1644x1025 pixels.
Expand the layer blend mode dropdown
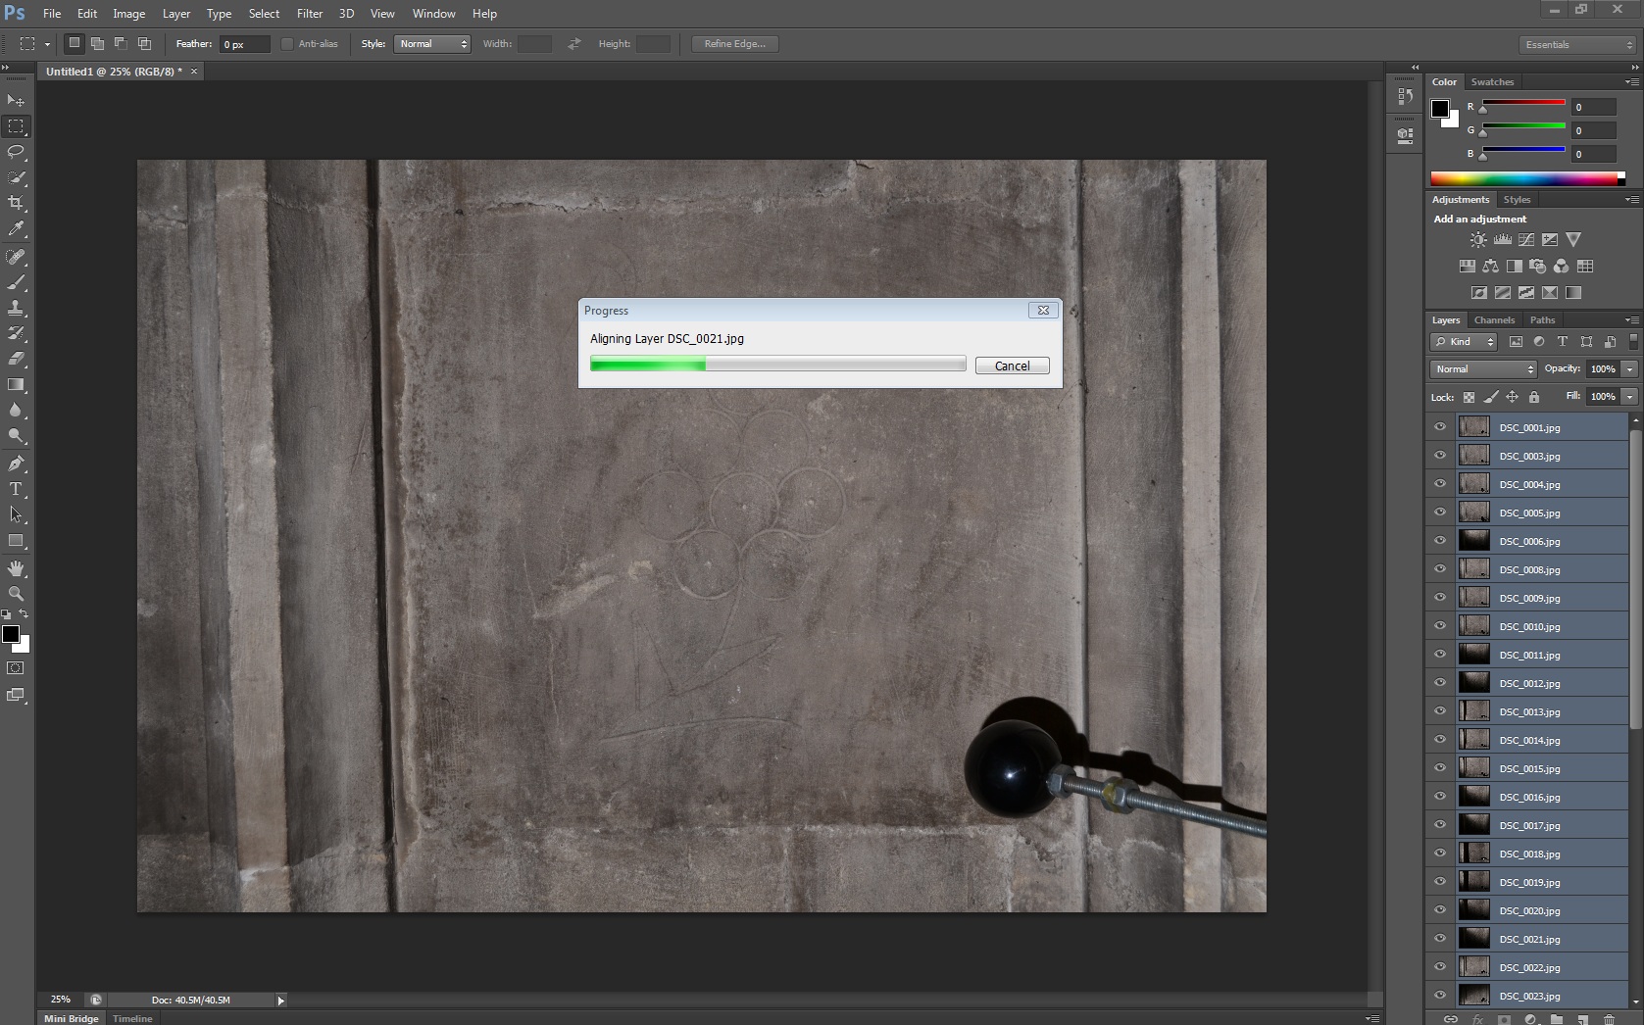[1483, 369]
